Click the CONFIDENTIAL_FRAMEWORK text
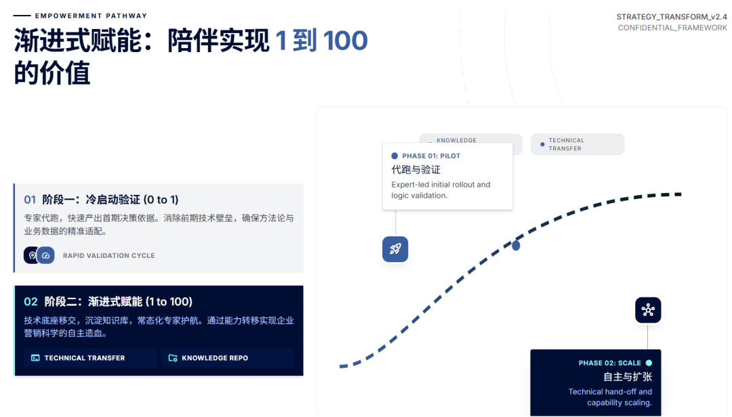Viewport: 732px width, 417px height. (x=672, y=28)
